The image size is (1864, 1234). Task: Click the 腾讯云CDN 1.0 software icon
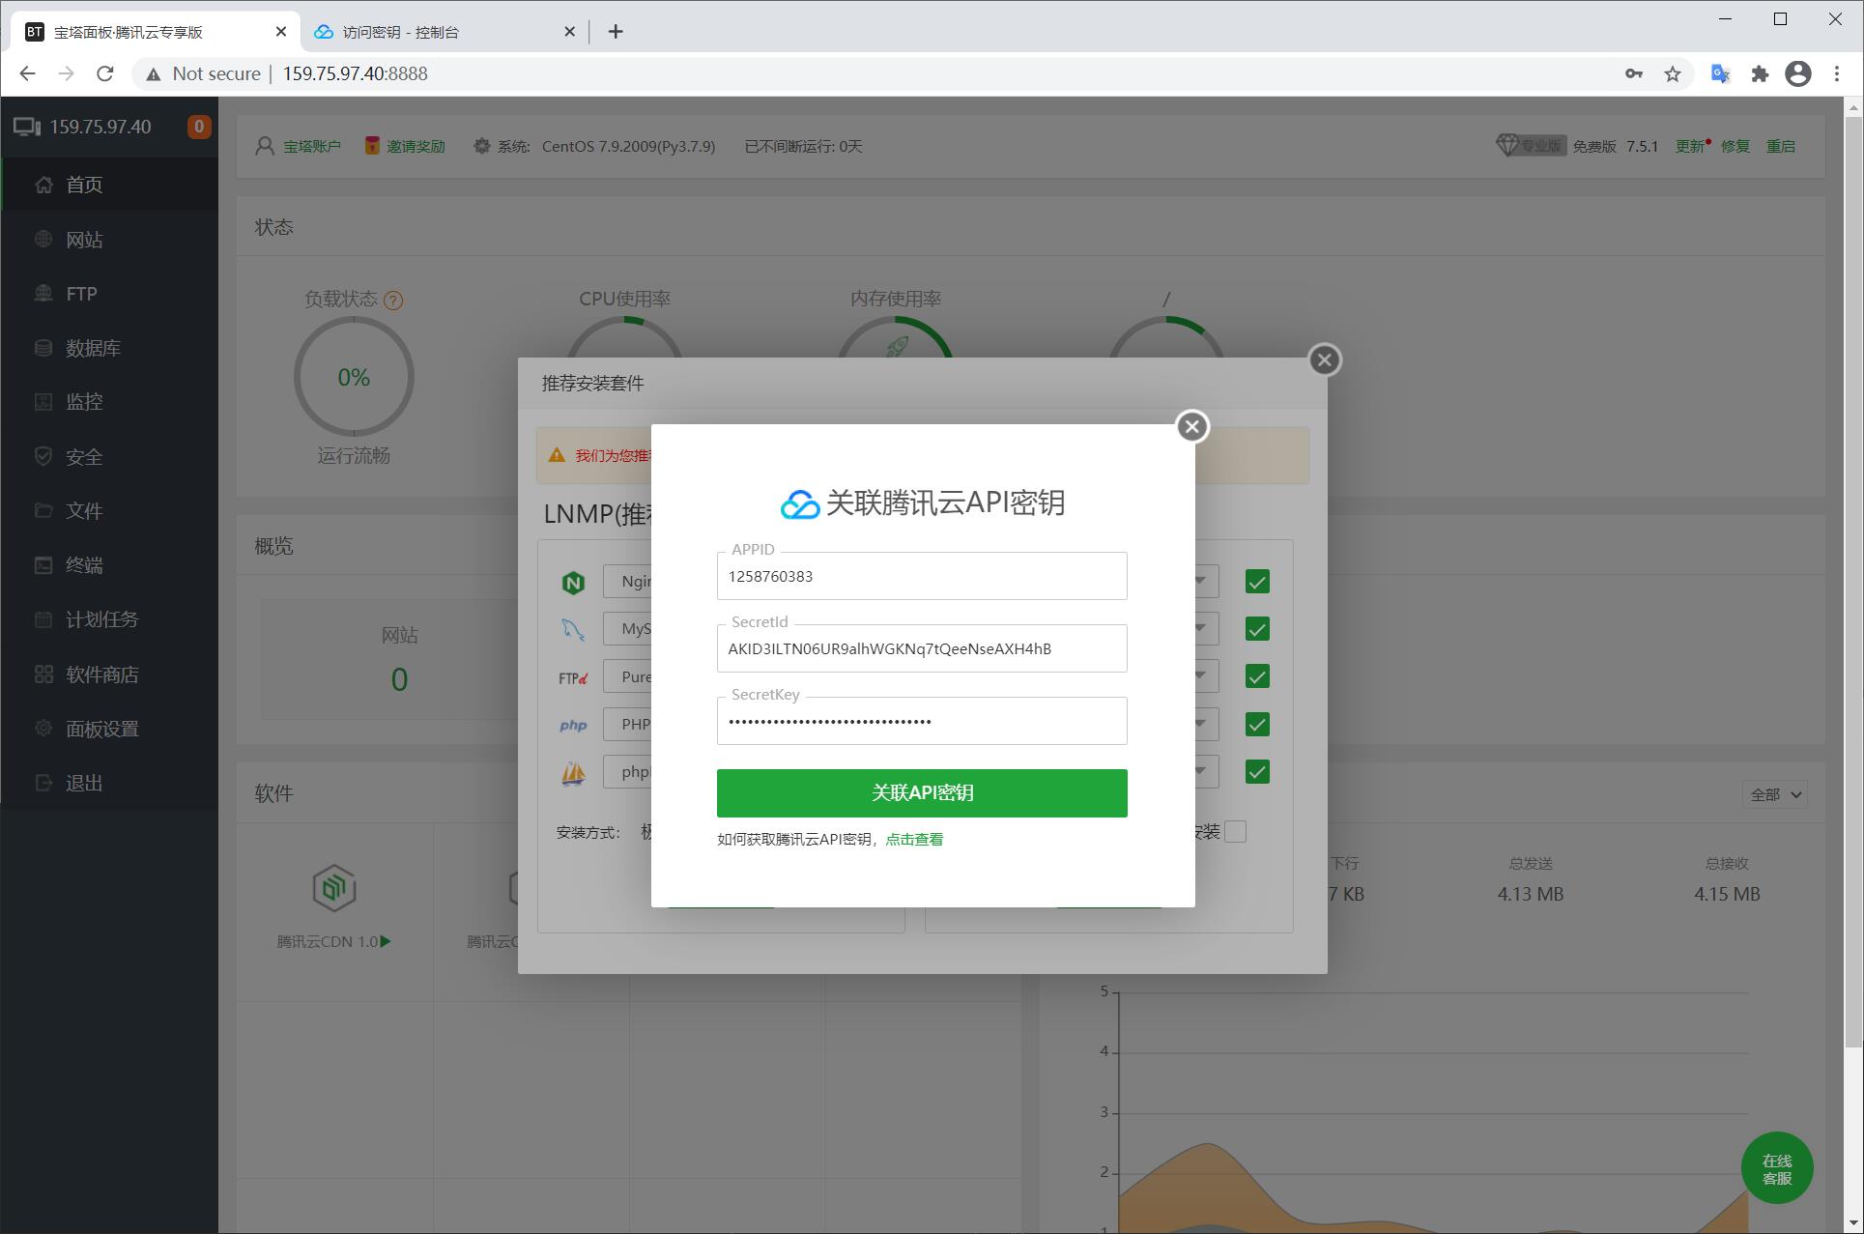[334, 888]
